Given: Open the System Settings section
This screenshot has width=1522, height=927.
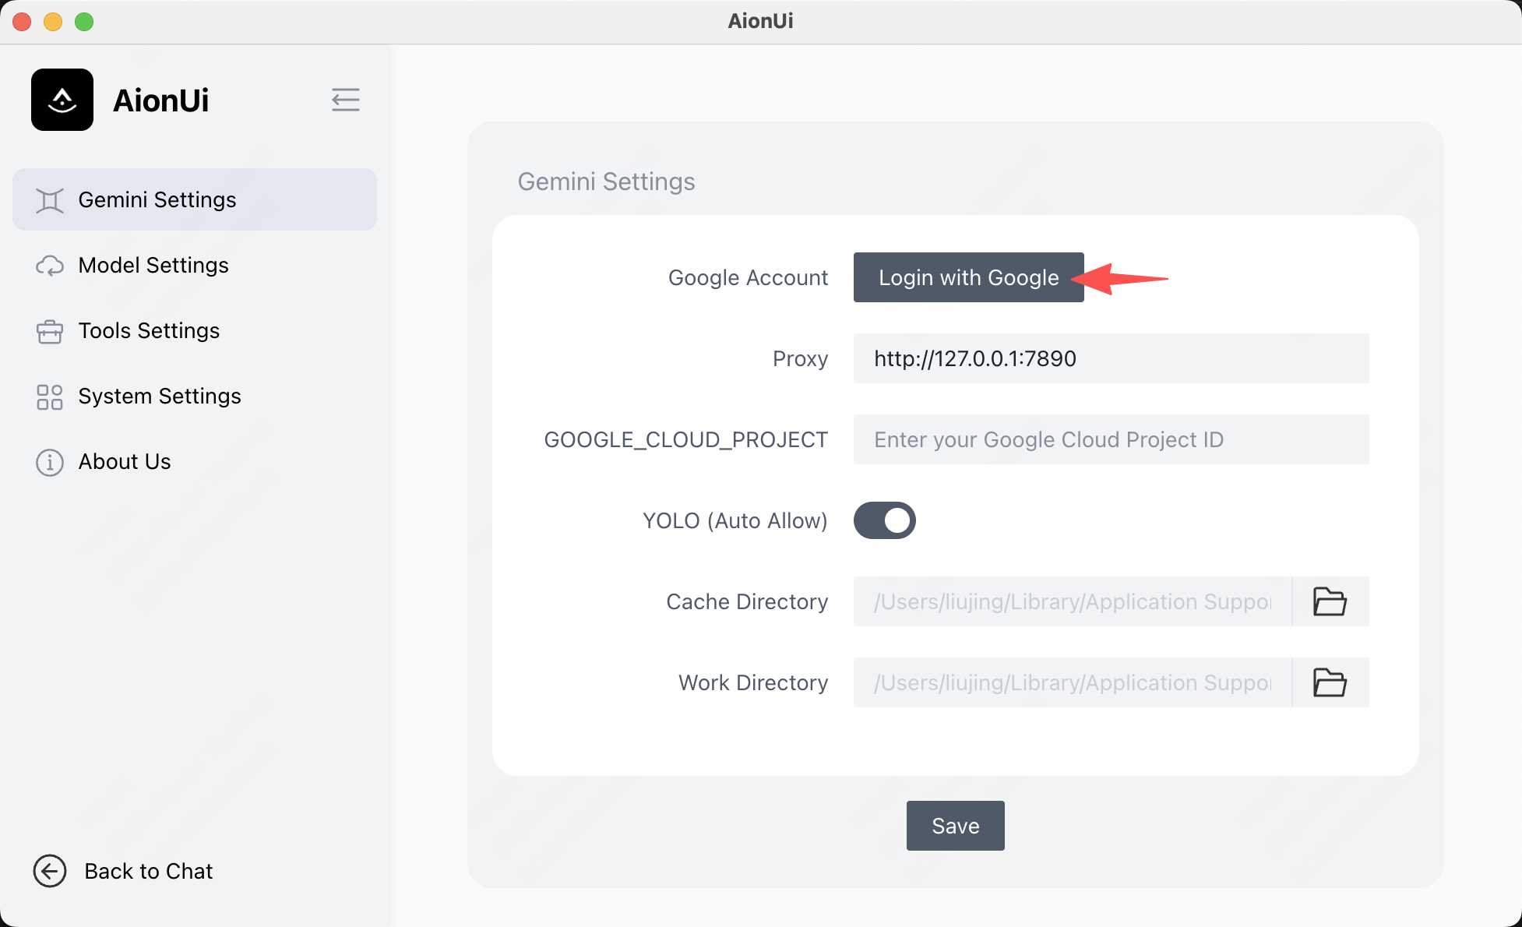Looking at the screenshot, I should pyautogui.click(x=159, y=396).
